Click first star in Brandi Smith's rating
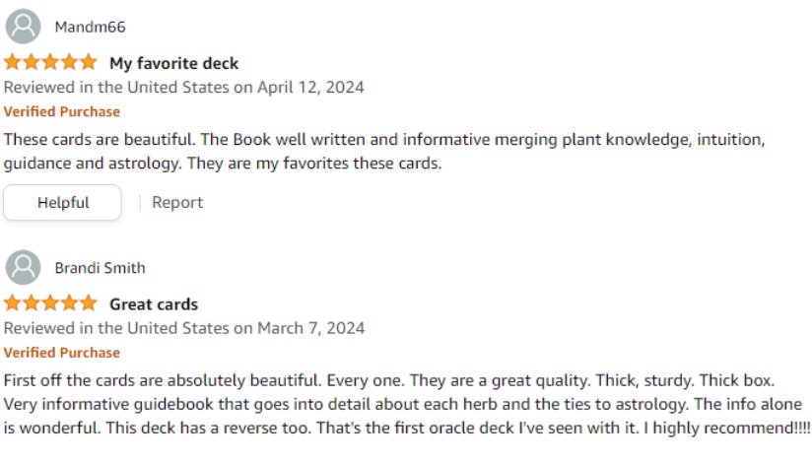This screenshot has height=465, width=812. (x=13, y=303)
